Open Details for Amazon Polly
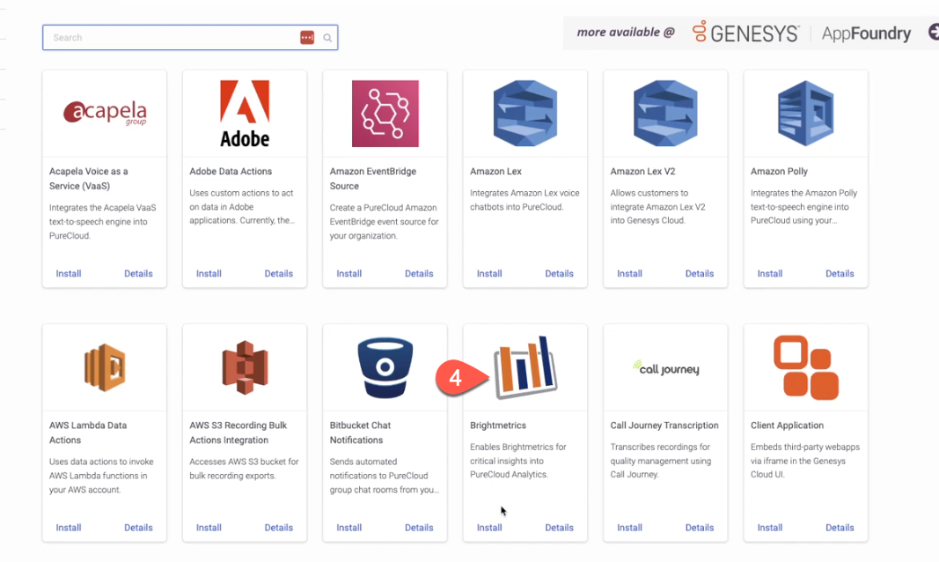Screen dimensions: 939x562 tap(840, 273)
